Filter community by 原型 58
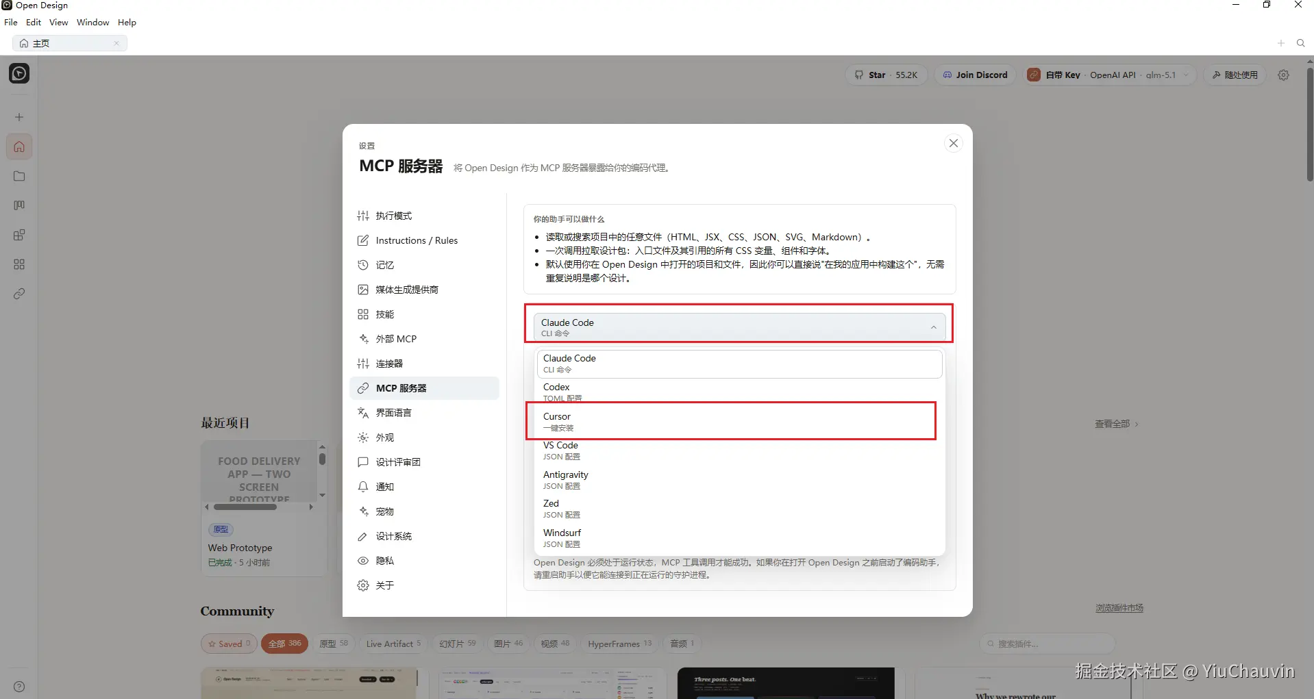The image size is (1314, 699). [334, 644]
